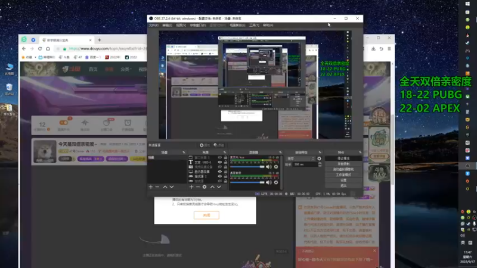Pop out the Scenes dock panel
The height and width of the screenshot is (268, 477).
184,152
